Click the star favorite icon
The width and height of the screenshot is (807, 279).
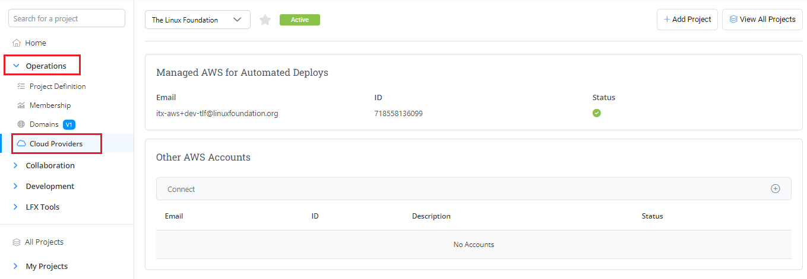(265, 20)
